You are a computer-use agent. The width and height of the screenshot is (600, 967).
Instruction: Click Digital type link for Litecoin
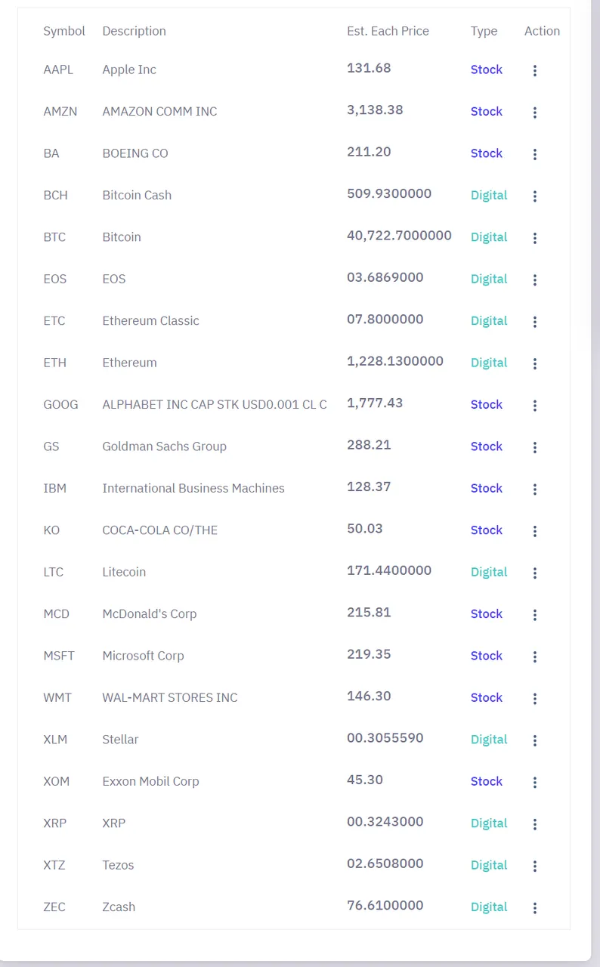click(x=489, y=572)
